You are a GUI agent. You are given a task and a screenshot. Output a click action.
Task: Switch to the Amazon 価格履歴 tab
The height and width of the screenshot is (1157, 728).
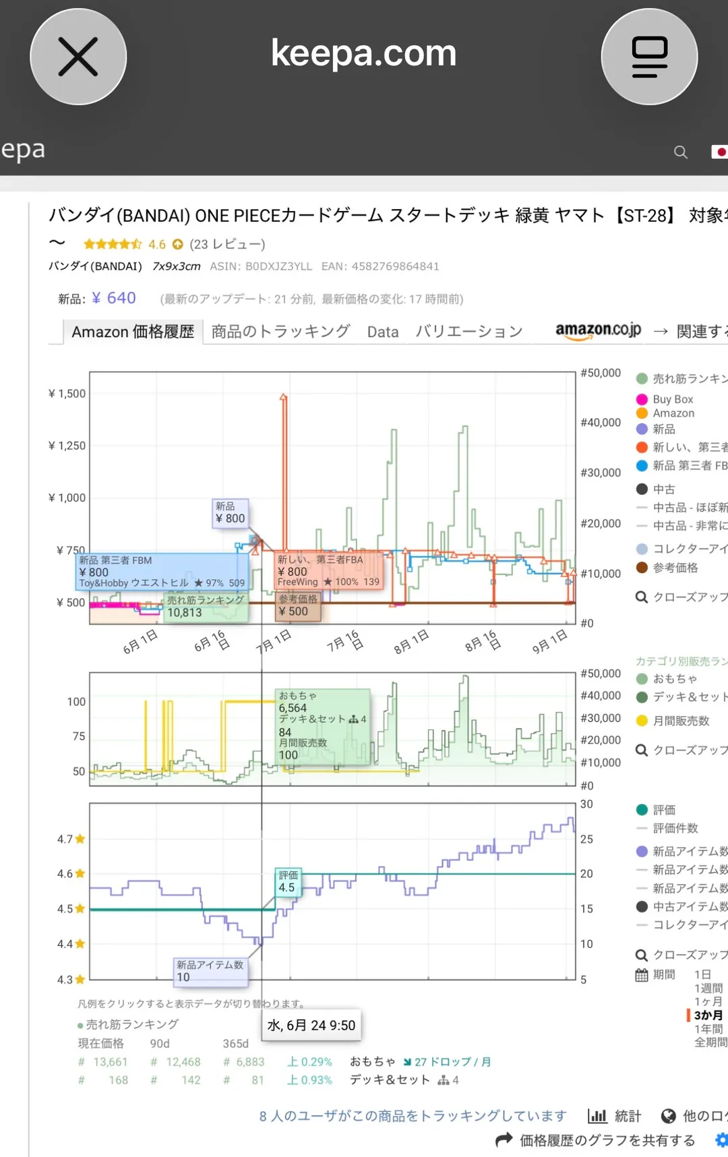click(133, 332)
